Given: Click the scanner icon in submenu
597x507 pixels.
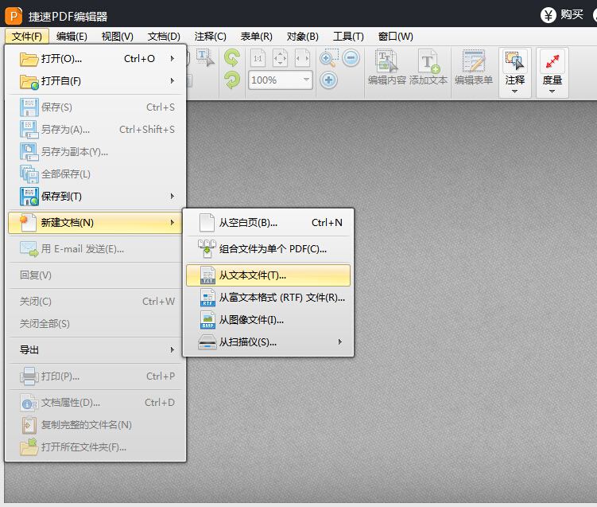Looking at the screenshot, I should pos(207,342).
